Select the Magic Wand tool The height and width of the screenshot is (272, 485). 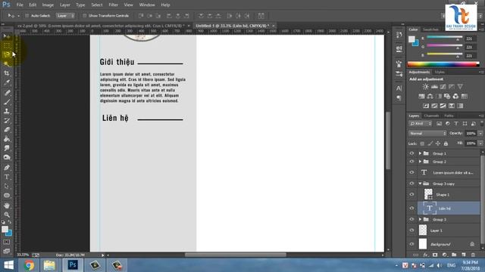pos(7,63)
